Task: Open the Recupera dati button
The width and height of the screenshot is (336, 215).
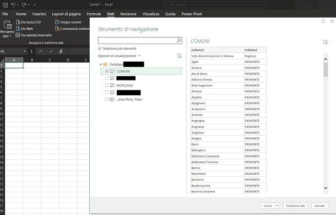Action: click(7, 29)
